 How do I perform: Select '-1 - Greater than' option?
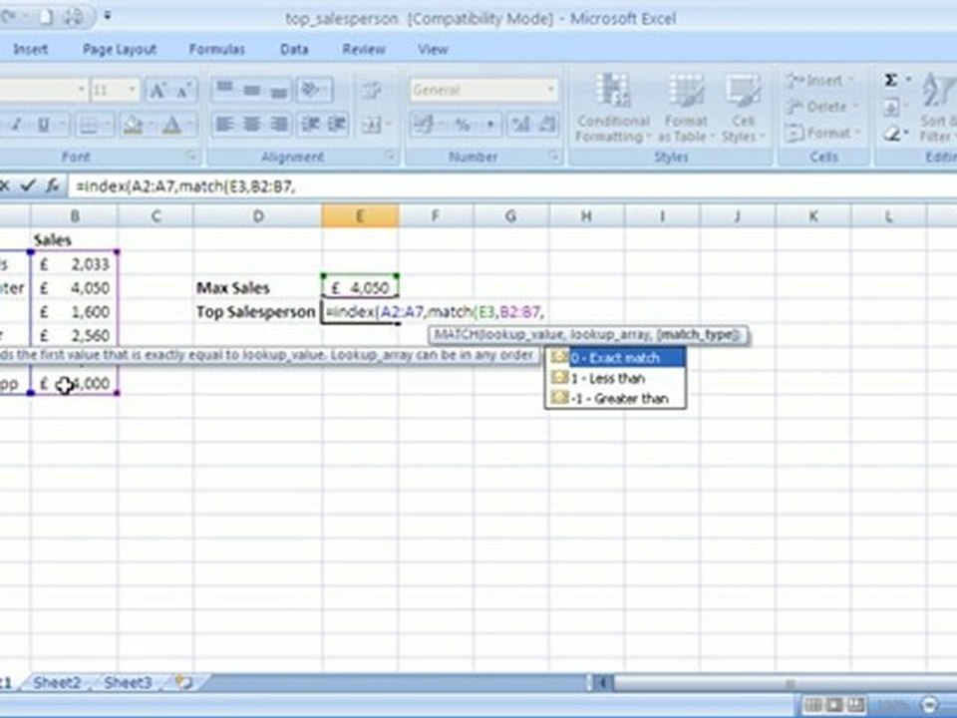(615, 399)
